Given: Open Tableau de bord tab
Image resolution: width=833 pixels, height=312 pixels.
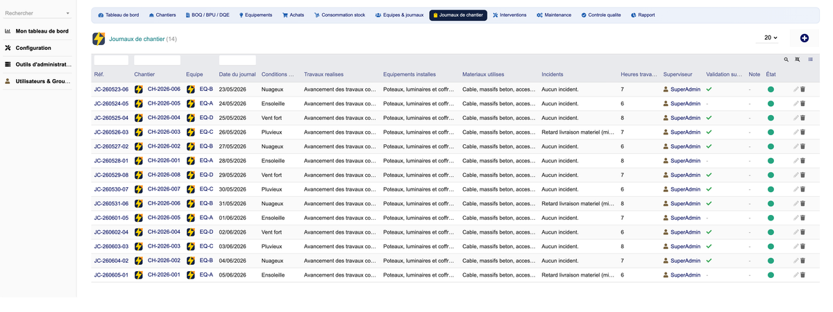Looking at the screenshot, I should (119, 15).
